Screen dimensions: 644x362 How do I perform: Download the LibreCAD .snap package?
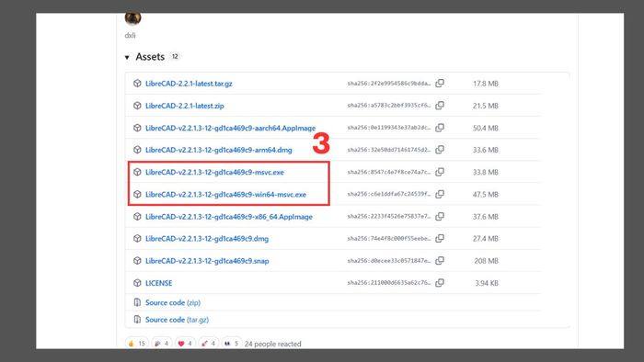pyautogui.click(x=207, y=261)
